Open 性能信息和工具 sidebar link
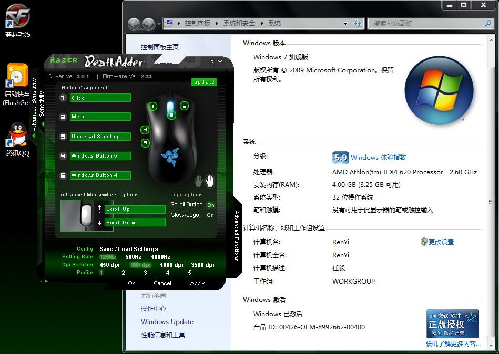Viewport: 499px width, 354px height. [163, 335]
